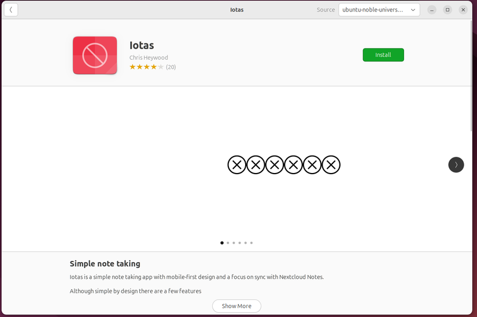This screenshot has height=317, width=477.
Task: Click the star rating for Iotas
Action: (x=146, y=67)
